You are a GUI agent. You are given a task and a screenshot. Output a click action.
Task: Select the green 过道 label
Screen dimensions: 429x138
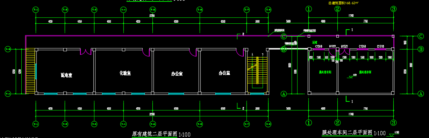point(314,42)
